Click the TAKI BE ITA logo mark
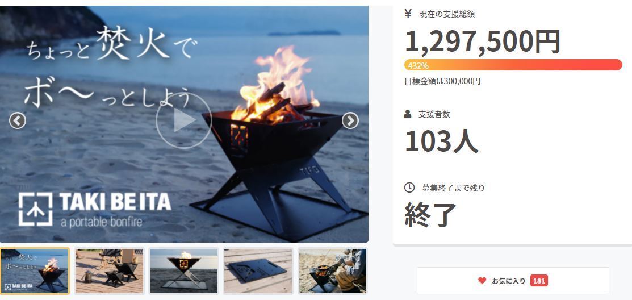Viewport: 632px width, 300px height. tap(35, 209)
